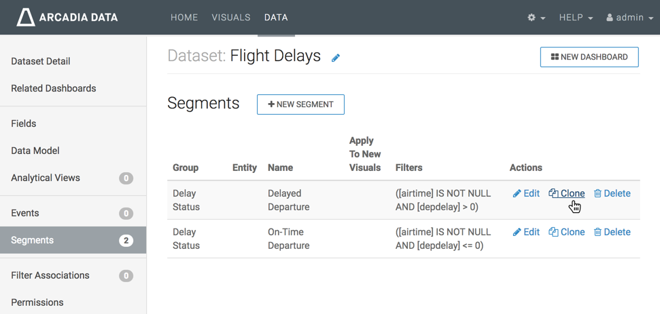Expand the HELP menu

tap(576, 18)
